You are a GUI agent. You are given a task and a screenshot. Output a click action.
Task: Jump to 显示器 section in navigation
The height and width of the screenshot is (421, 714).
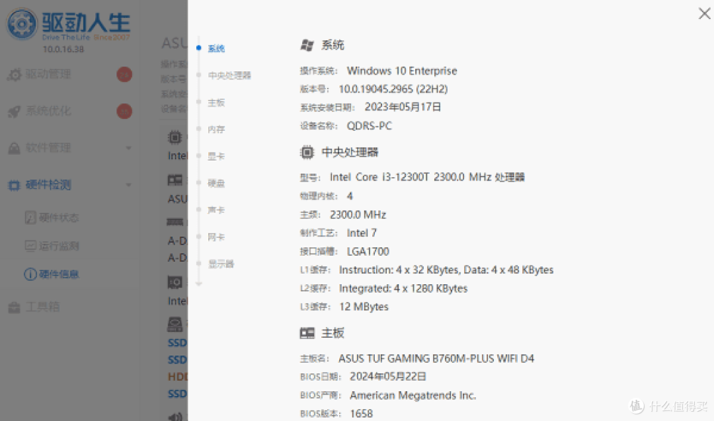[221, 264]
